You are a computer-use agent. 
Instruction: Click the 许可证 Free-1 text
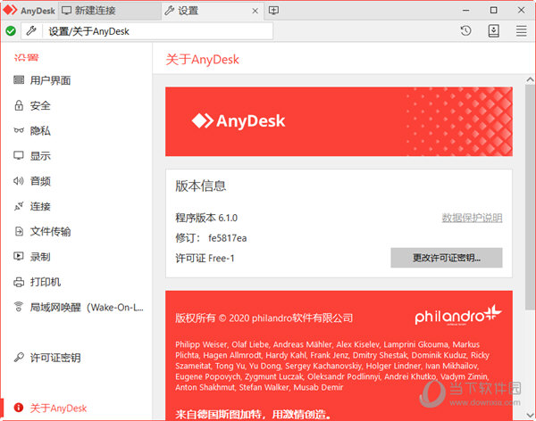click(x=205, y=258)
